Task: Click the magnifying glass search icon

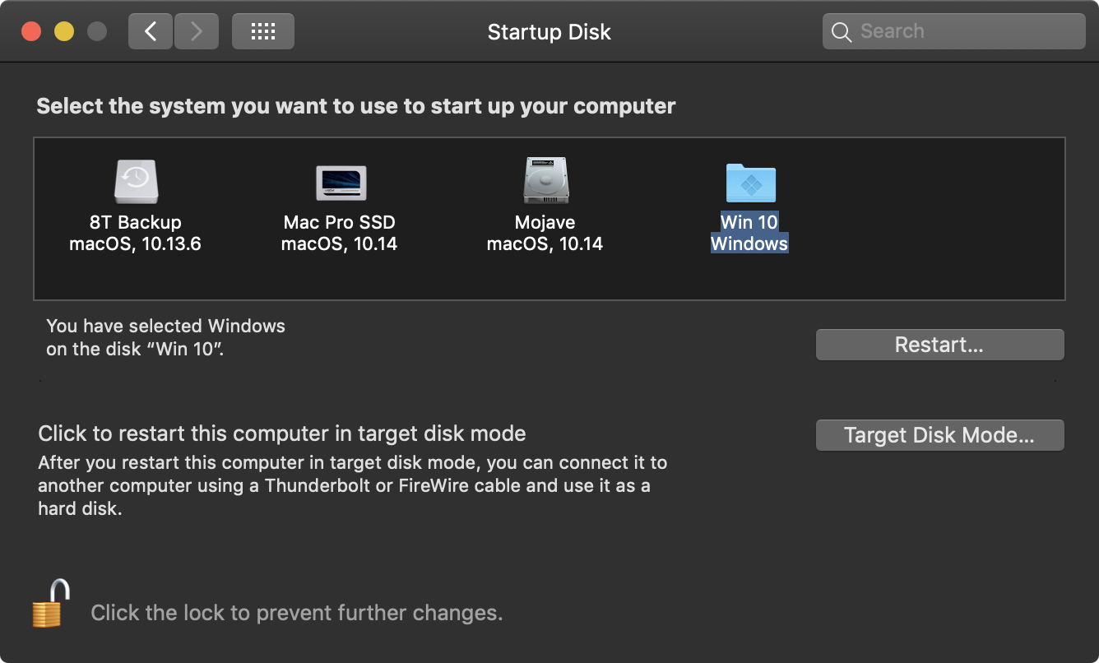Action: click(841, 32)
